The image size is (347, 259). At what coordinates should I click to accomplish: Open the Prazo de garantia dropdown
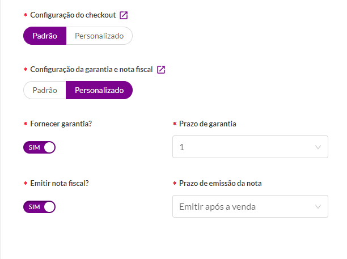250,147
